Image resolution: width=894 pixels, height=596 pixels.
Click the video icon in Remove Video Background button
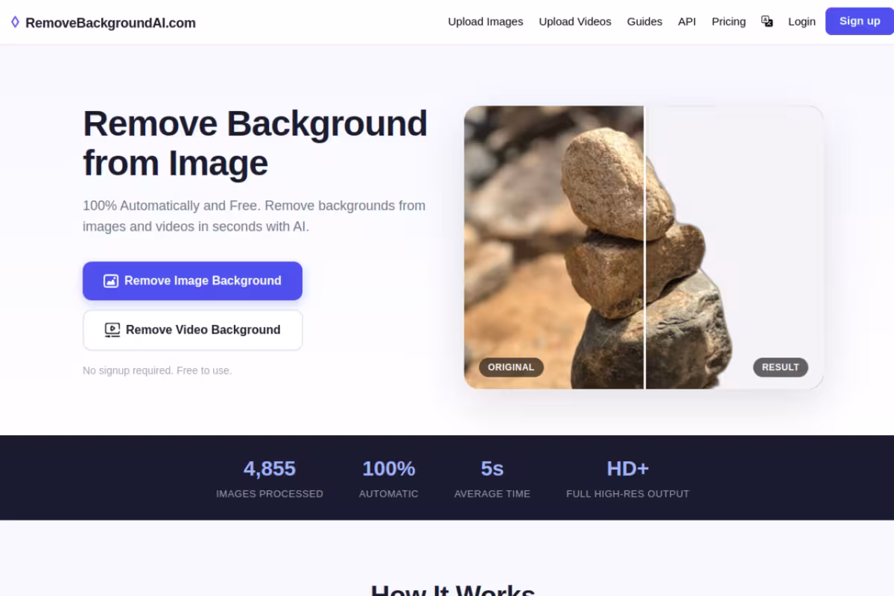[x=112, y=330]
